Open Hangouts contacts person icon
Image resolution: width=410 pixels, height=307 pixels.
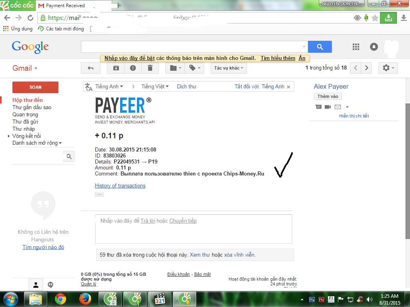tap(36, 285)
